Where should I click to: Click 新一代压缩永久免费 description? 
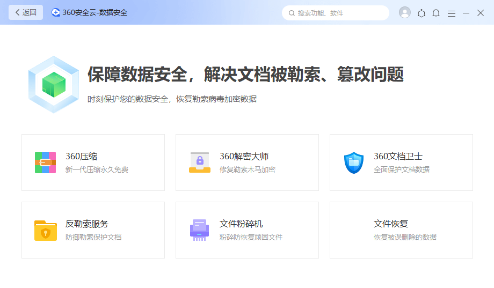pyautogui.click(x=97, y=169)
